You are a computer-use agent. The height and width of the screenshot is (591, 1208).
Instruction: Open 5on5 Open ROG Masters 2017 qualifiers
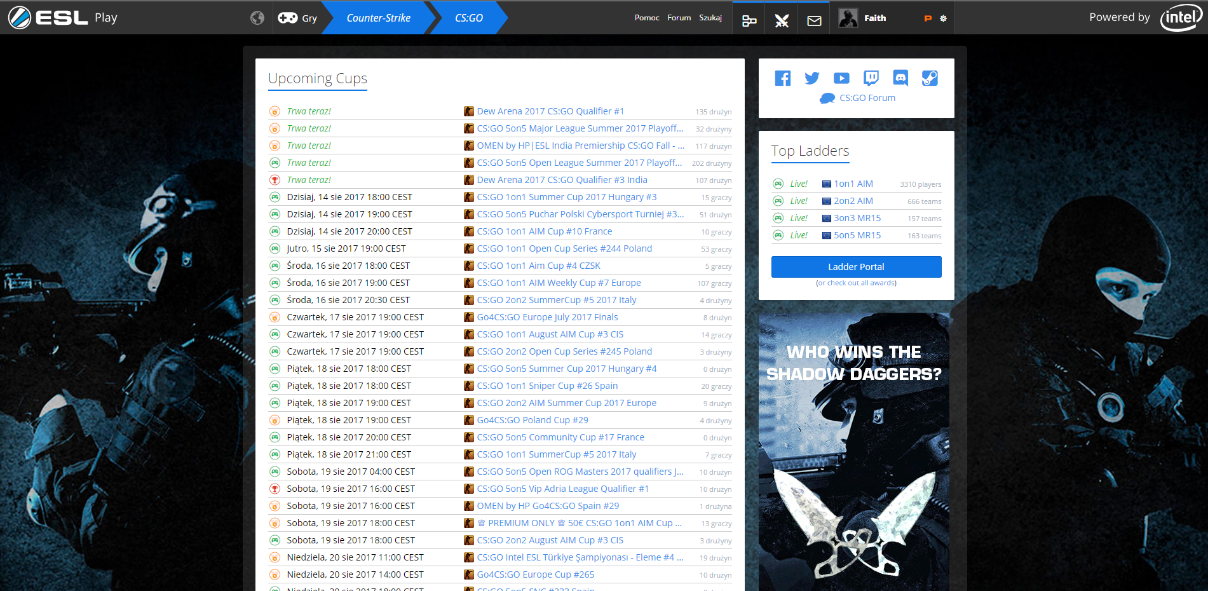click(x=580, y=472)
